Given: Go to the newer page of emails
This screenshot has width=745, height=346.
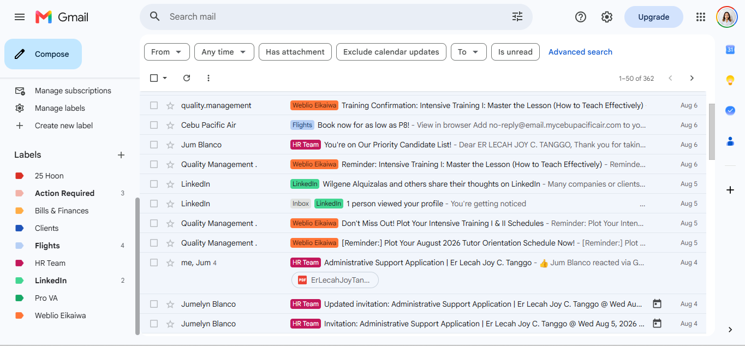Looking at the screenshot, I should [x=671, y=78].
